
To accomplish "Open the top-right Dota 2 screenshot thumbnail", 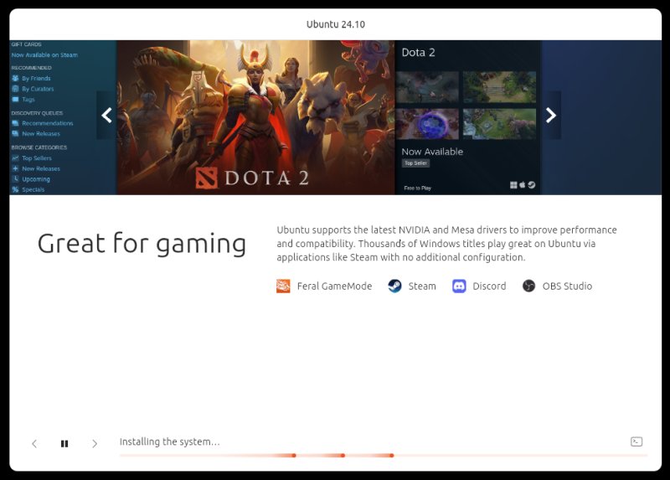I will [499, 87].
